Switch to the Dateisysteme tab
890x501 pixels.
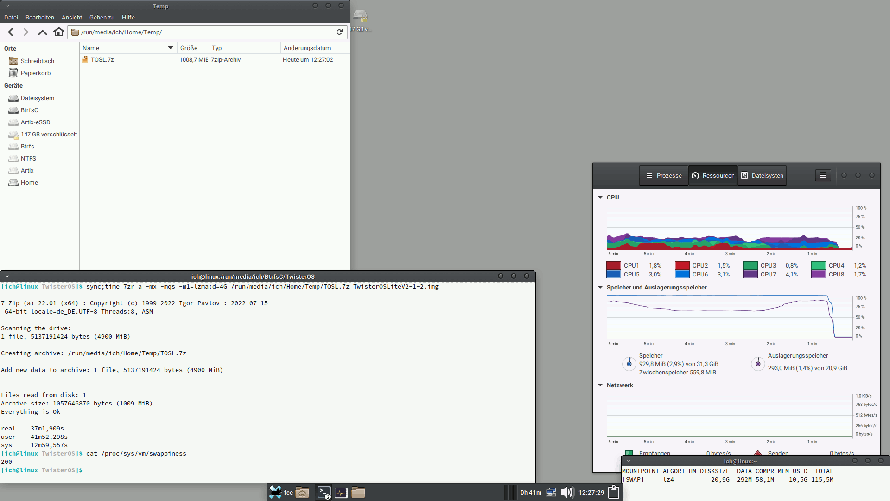[x=762, y=175]
